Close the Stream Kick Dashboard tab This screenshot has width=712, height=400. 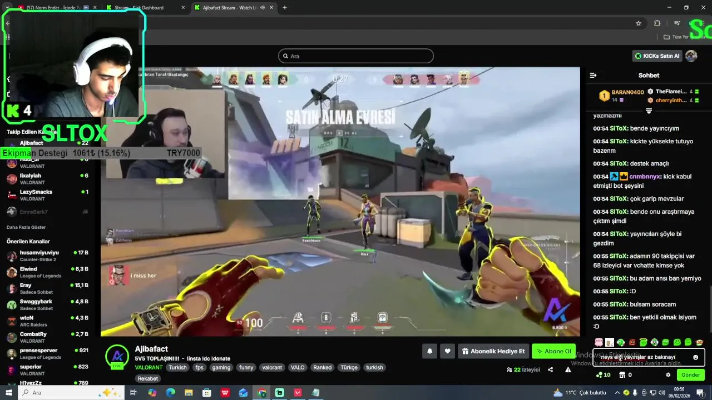[x=184, y=8]
